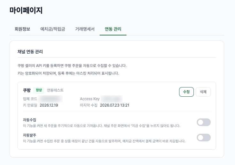Enable the 자동수집 toggle switch

coord(203,122)
